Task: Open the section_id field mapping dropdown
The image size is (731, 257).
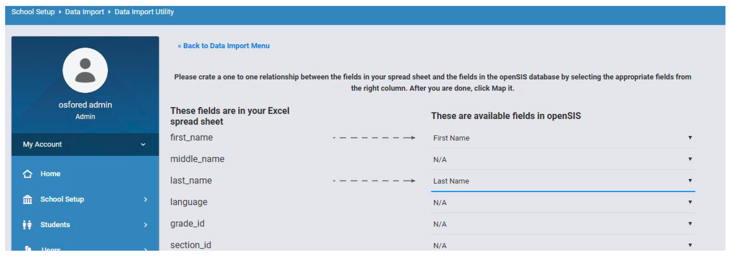Action: pyautogui.click(x=562, y=246)
